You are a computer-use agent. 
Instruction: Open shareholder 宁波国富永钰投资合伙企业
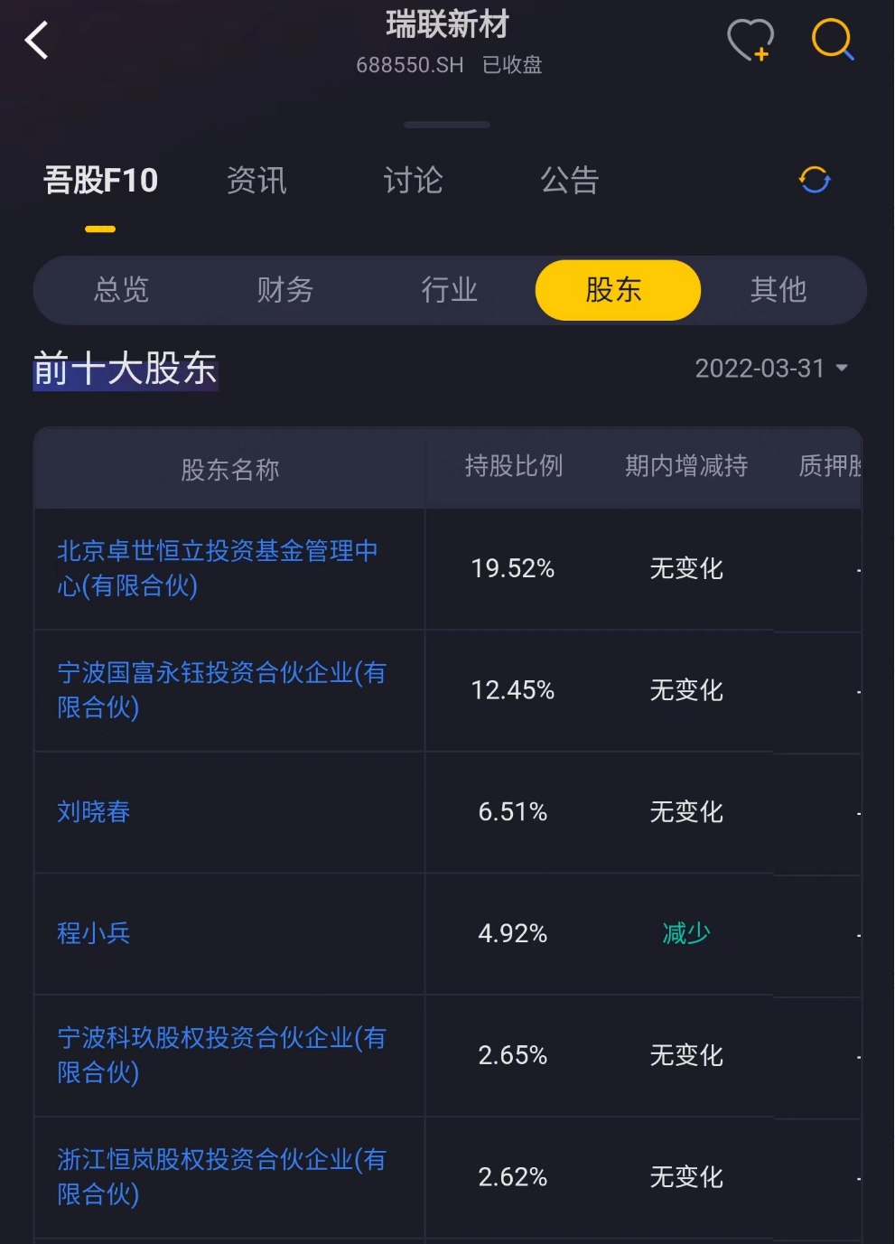tap(221, 690)
